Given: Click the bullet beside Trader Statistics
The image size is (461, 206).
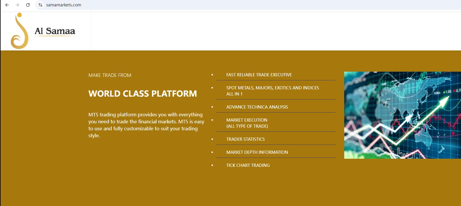Looking at the screenshot, I should [212, 139].
